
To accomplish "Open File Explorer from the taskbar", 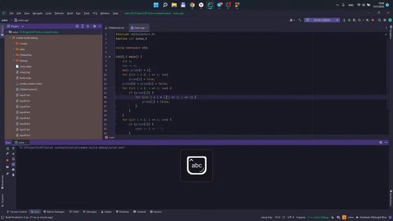I will click(174, 5).
